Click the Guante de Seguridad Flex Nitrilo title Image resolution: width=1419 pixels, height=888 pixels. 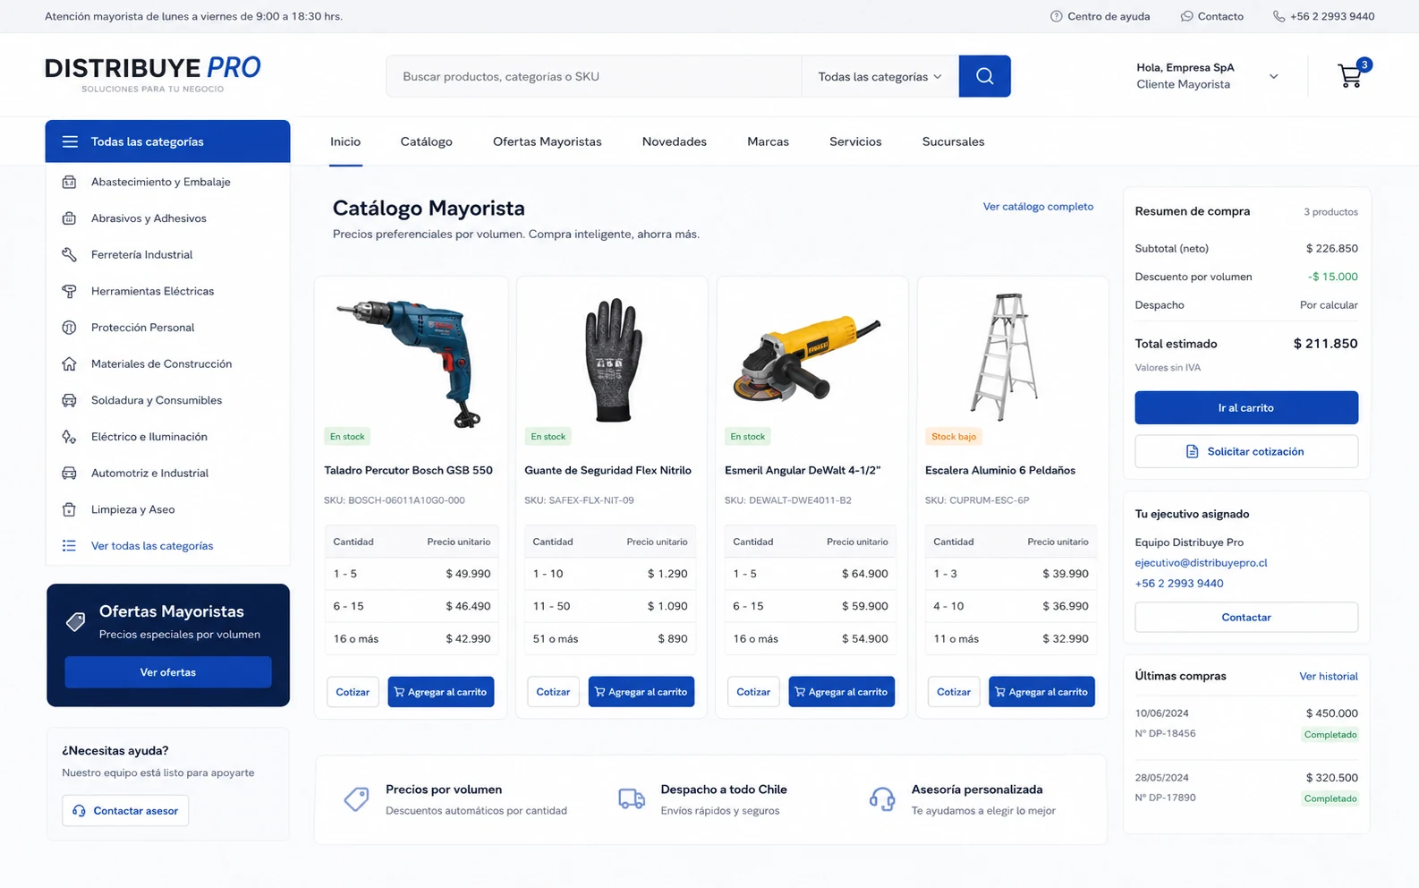608,470
